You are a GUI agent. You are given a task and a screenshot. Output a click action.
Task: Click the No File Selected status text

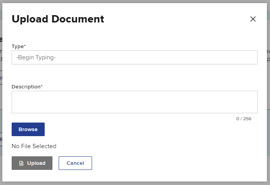tap(34, 146)
